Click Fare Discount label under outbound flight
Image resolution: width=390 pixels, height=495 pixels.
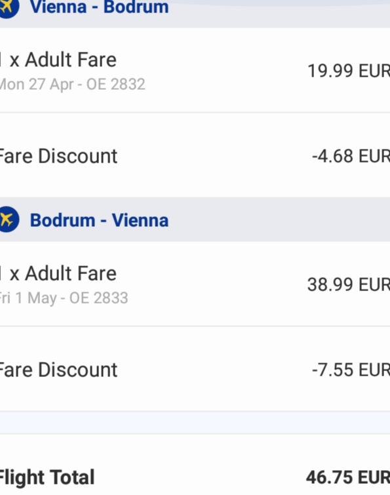(58, 156)
